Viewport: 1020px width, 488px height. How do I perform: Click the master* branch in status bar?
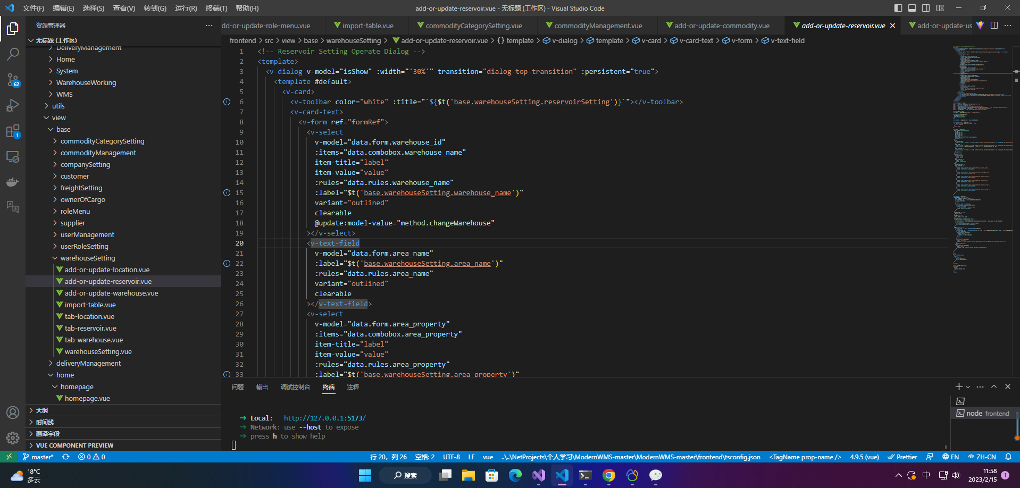38,457
